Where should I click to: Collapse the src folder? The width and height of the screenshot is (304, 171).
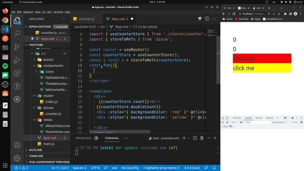[x=32, y=54]
